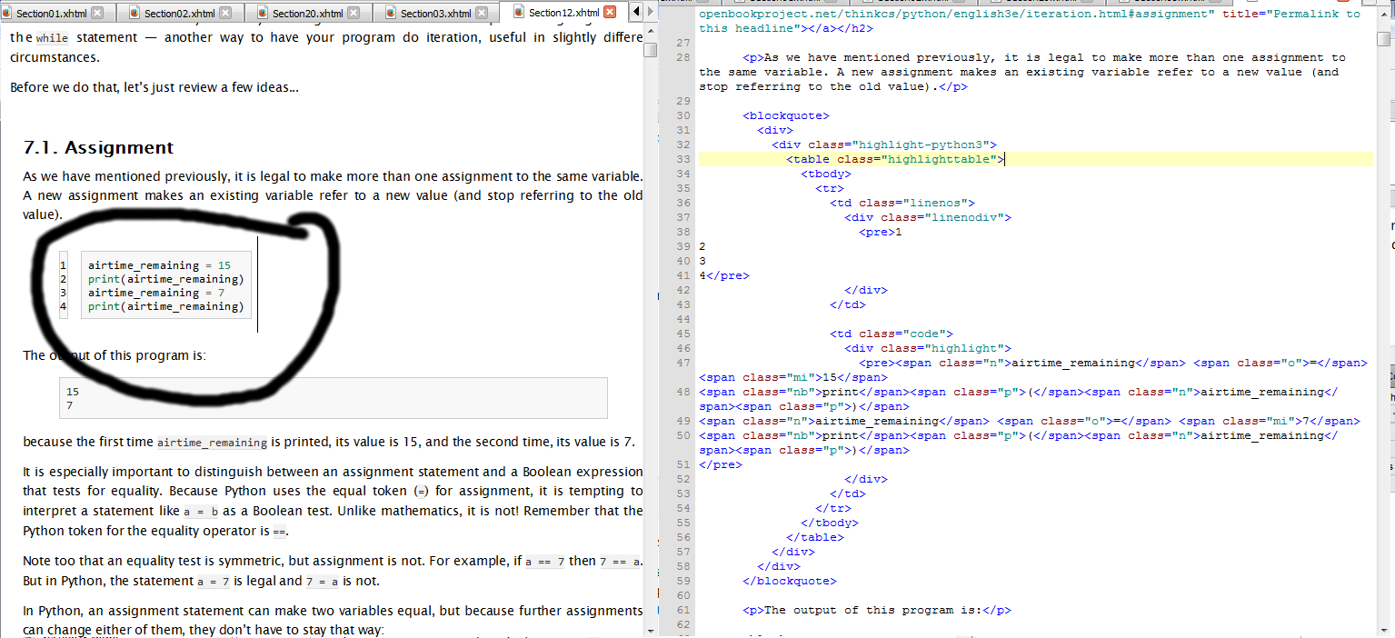Click the '<td class="linenos">' line
Viewport: 1395px width, 638px height.
(902, 203)
